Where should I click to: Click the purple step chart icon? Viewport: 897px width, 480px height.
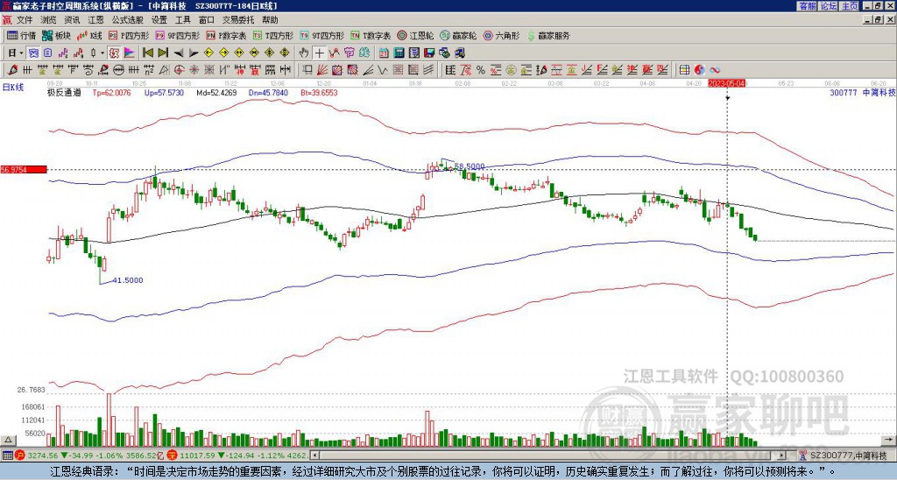[63, 53]
